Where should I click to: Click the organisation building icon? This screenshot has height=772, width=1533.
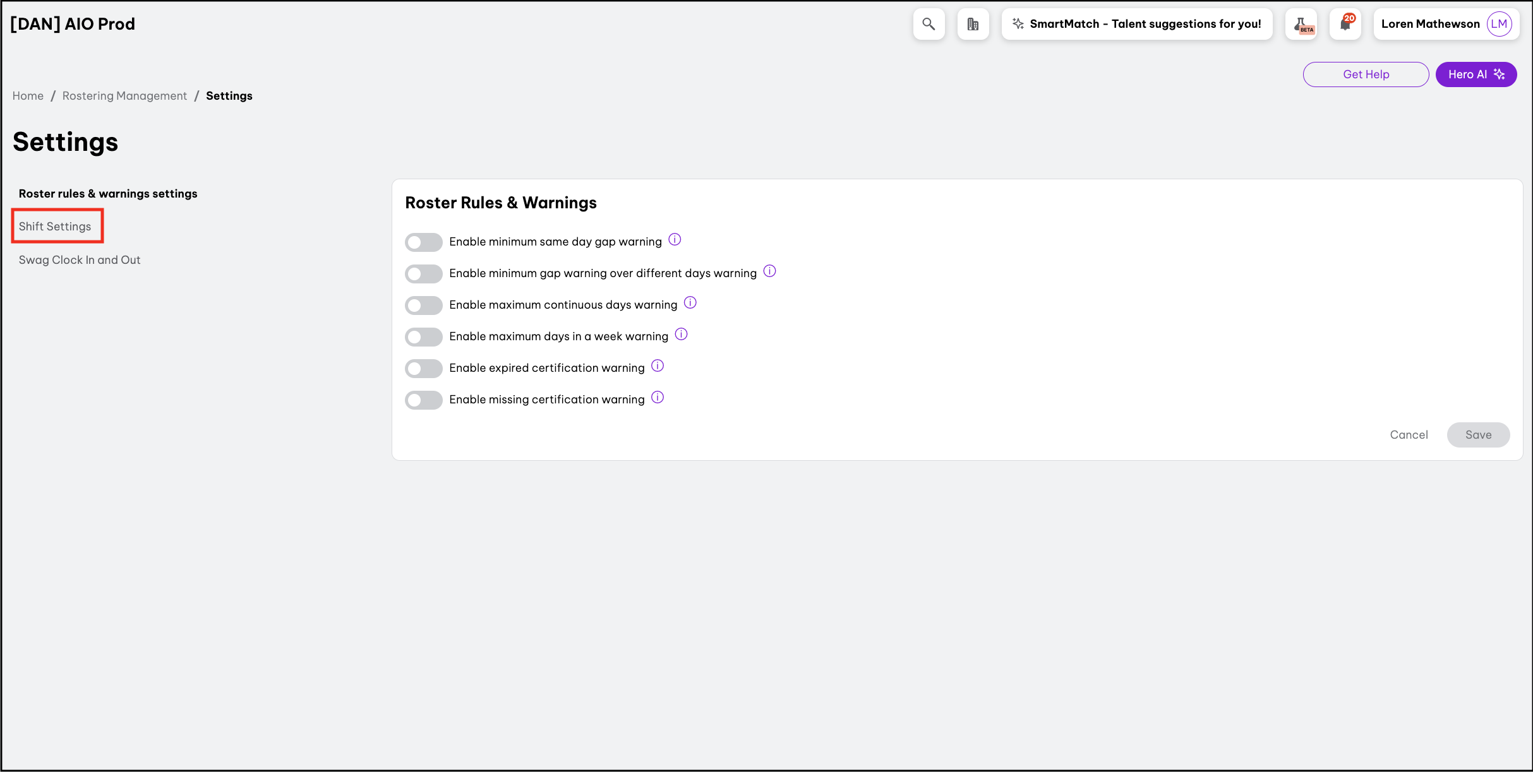point(973,24)
